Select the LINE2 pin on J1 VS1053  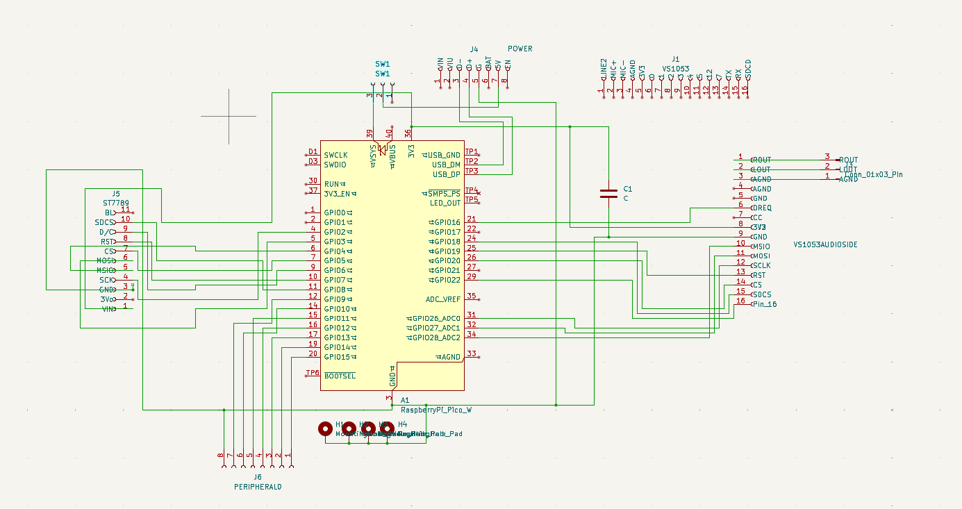[x=604, y=67]
